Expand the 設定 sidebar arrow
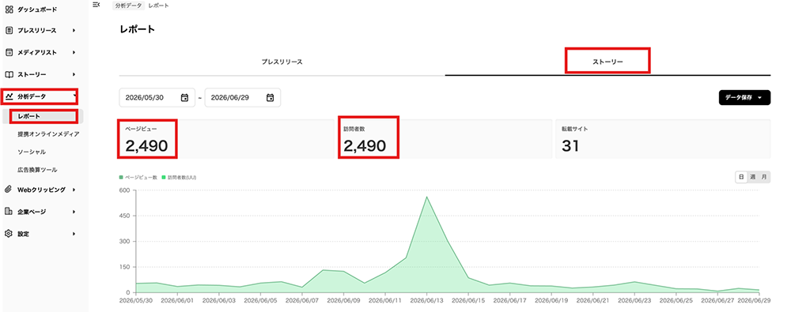 pyautogui.click(x=74, y=234)
